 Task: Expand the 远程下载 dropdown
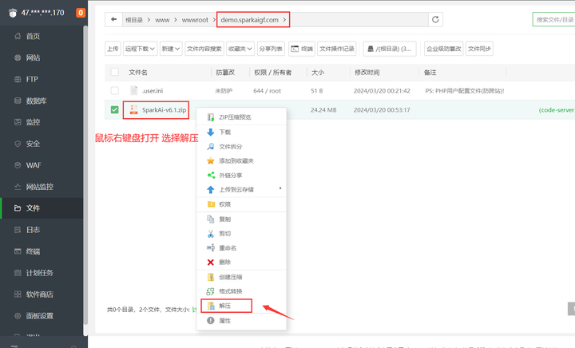[140, 49]
